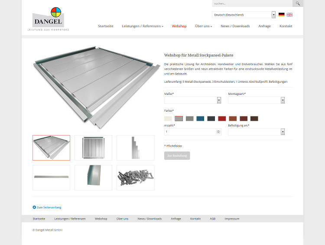
Task: Click into the suchen search field
Action: click(252, 3)
